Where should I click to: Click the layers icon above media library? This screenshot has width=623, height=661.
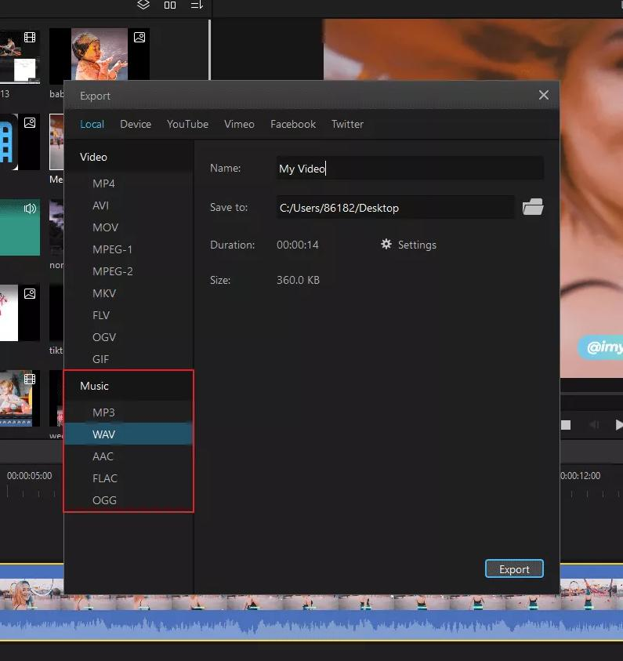(x=143, y=5)
